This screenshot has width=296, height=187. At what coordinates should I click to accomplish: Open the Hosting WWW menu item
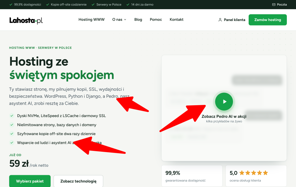[x=91, y=20]
